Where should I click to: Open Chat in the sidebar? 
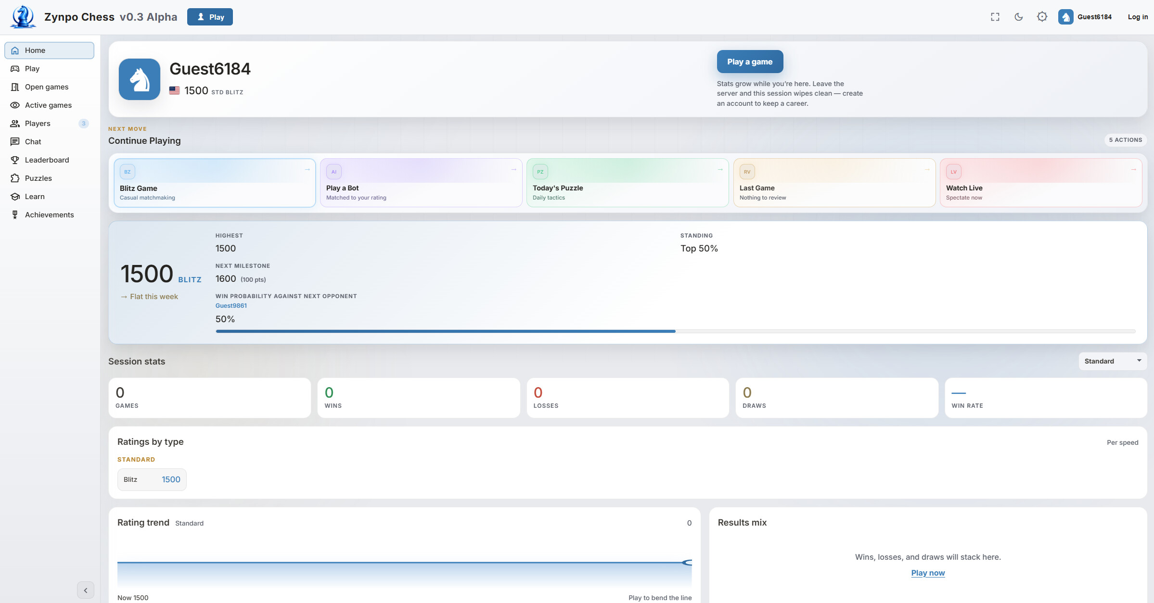(49, 142)
